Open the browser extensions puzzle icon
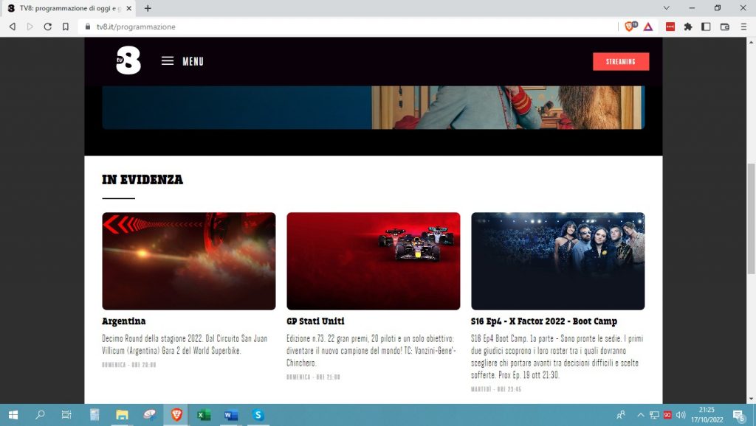Screen dimensions: 756x426 pos(688,27)
